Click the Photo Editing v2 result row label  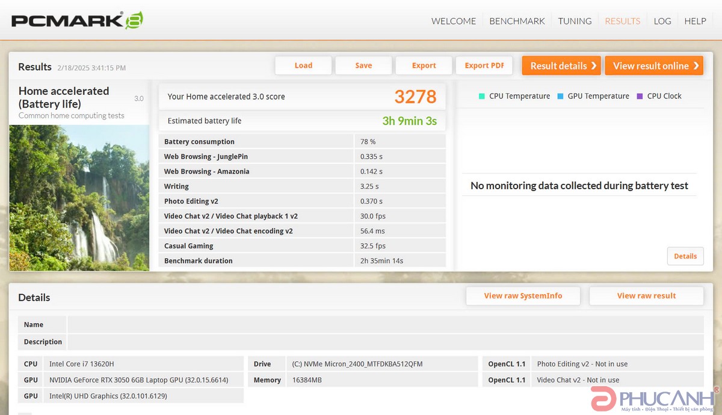point(193,201)
